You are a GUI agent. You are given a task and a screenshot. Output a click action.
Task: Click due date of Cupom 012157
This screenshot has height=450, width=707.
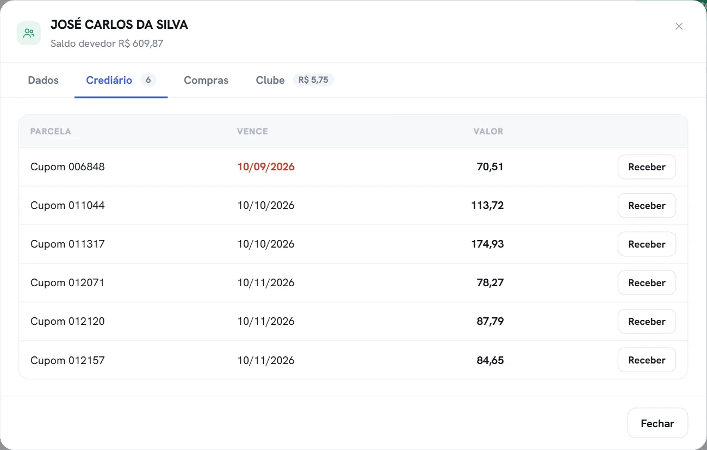(x=266, y=360)
